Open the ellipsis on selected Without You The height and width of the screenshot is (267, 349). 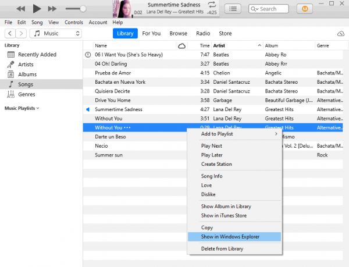127,128
